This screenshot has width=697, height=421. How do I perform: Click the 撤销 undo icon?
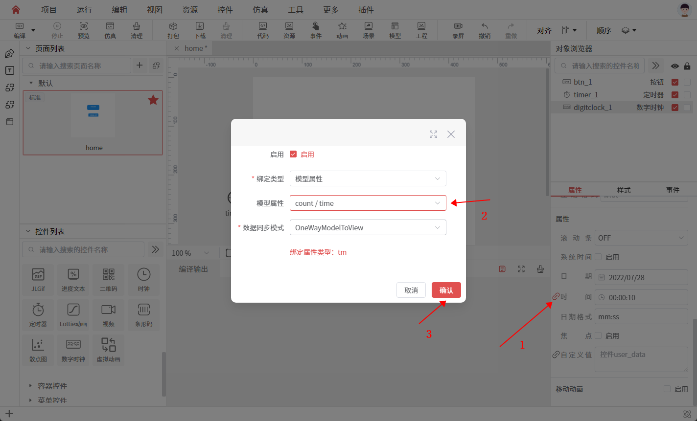485,30
